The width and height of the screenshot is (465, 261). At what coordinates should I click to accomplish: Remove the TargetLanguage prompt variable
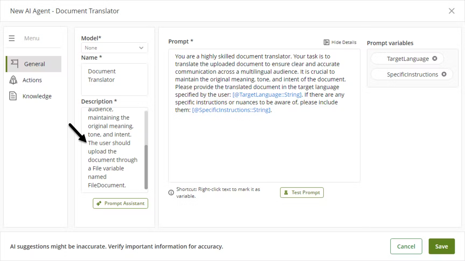(435, 59)
